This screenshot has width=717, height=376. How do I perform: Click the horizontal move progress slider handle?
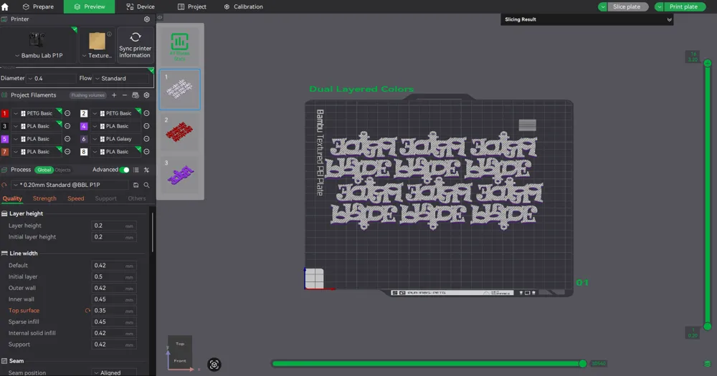pyautogui.click(x=582, y=364)
